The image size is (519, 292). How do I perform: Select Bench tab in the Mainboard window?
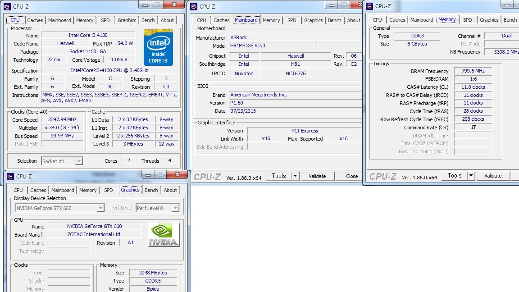[x=335, y=20]
